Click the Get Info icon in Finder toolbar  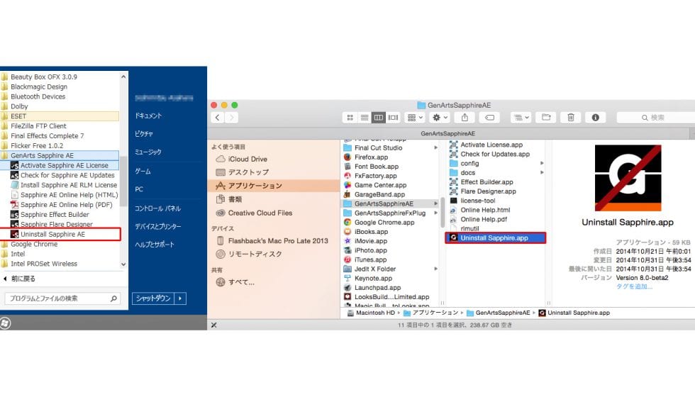[595, 118]
